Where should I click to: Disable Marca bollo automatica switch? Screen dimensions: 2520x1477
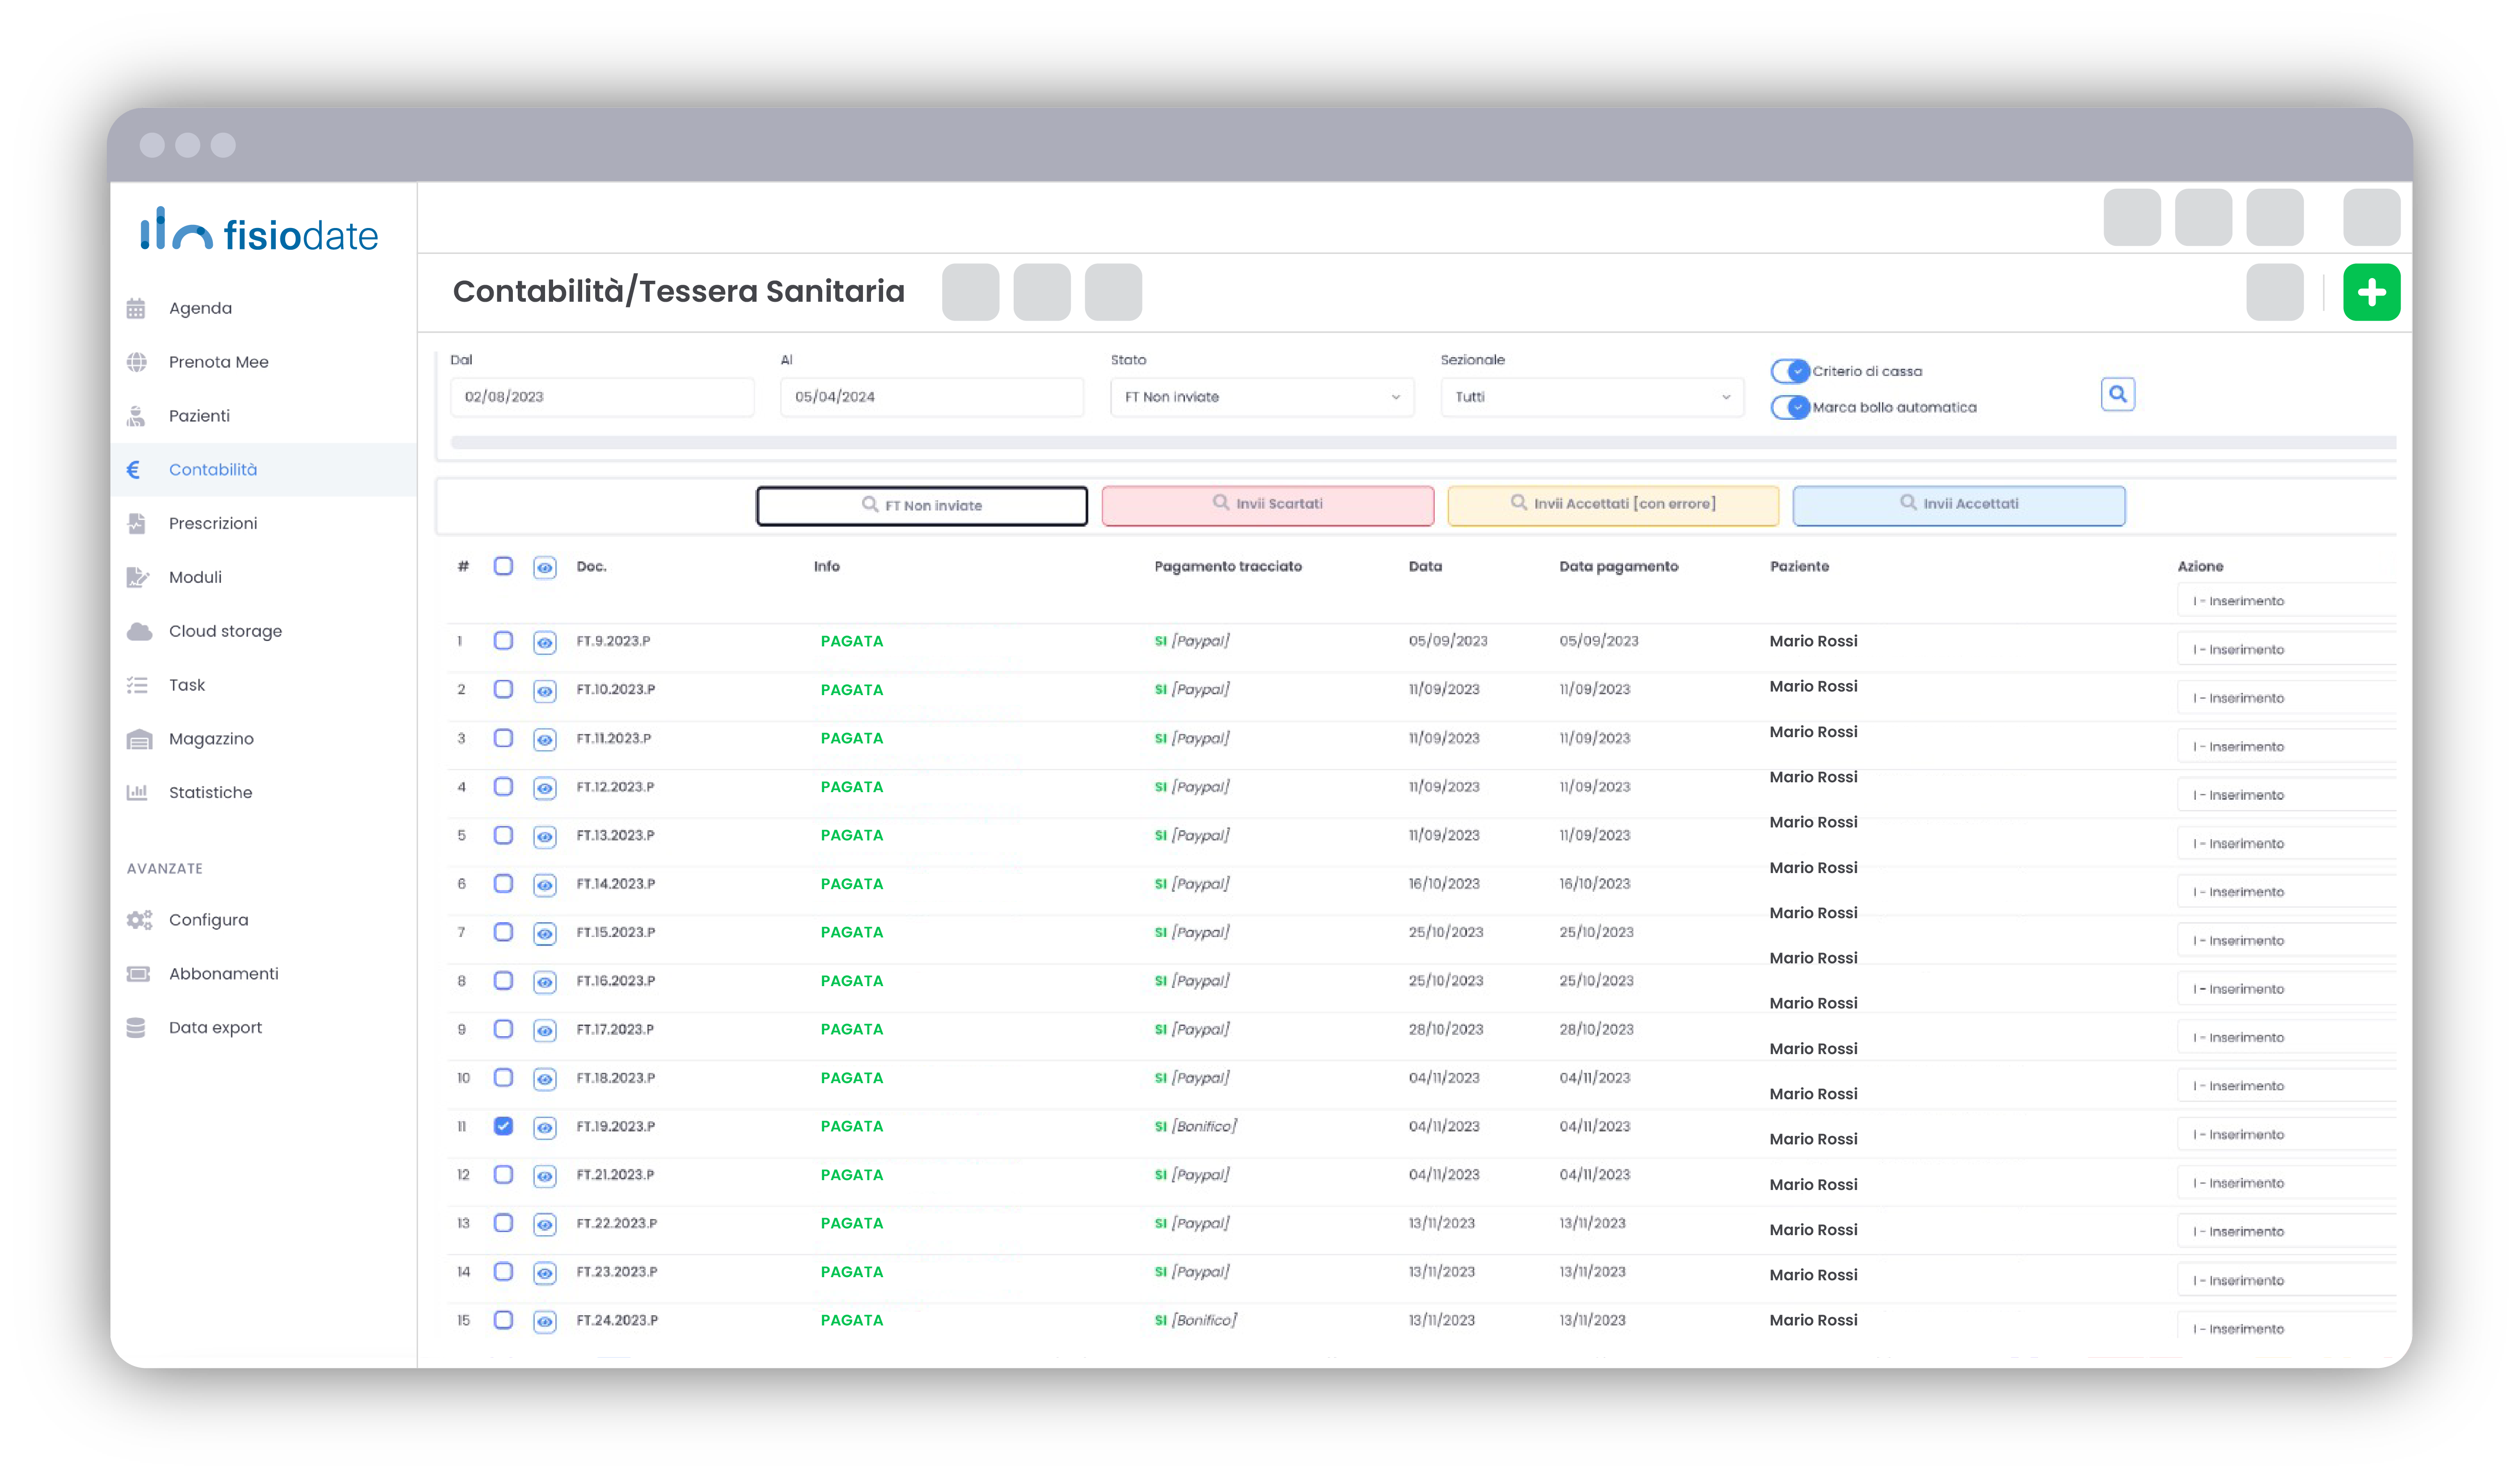pos(1789,407)
